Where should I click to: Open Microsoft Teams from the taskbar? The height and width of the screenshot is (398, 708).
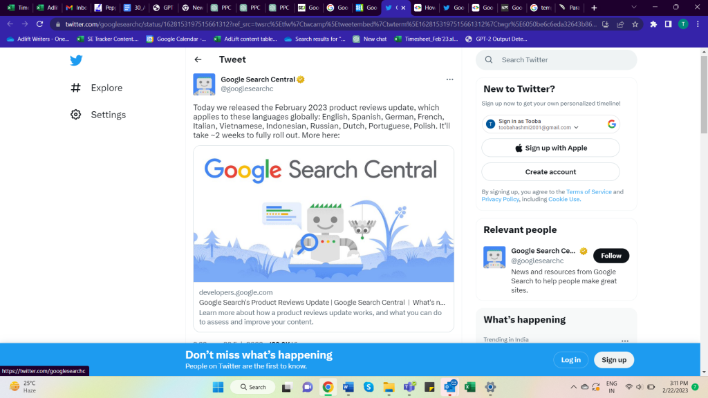409,387
